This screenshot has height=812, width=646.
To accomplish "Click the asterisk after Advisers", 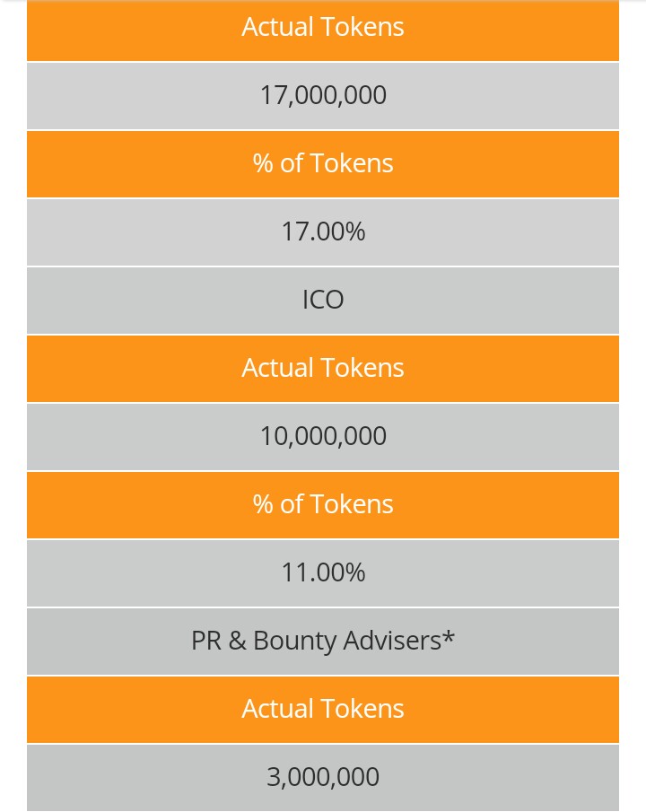I will point(449,636).
